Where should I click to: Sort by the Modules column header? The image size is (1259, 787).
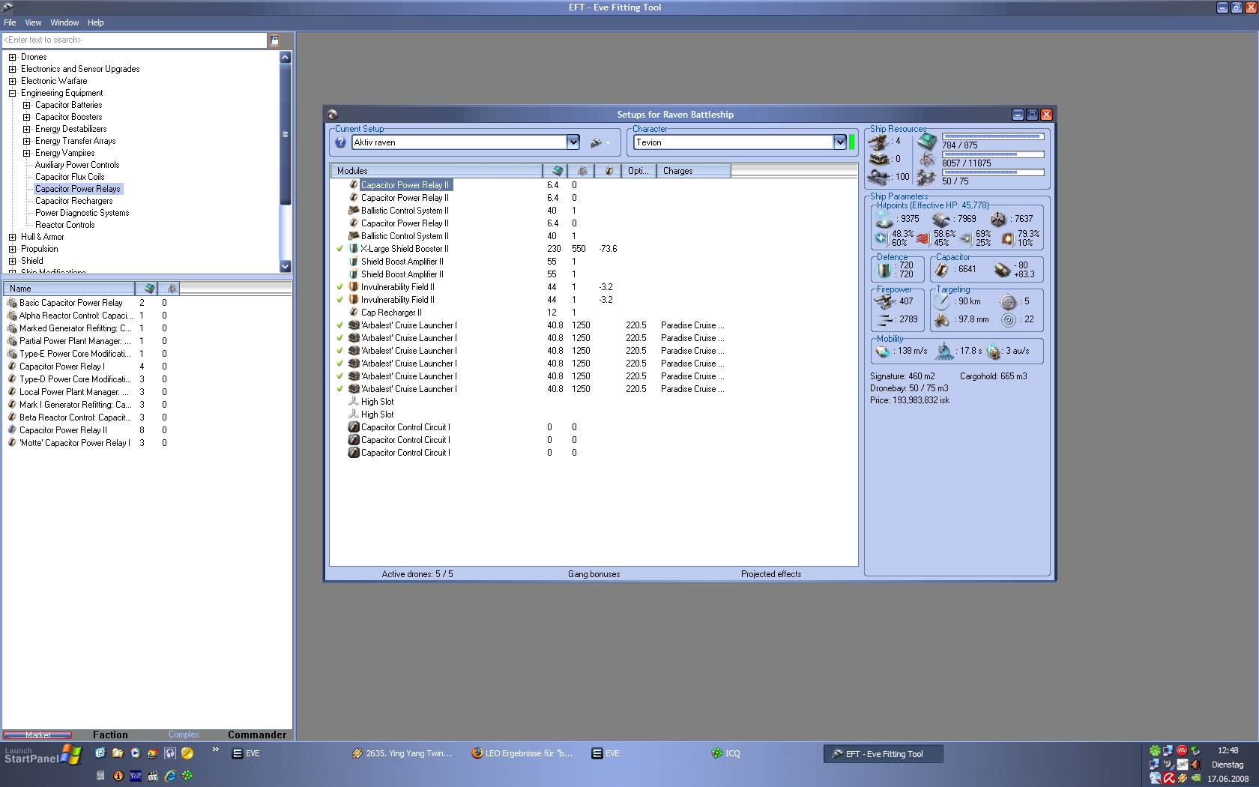(436, 171)
